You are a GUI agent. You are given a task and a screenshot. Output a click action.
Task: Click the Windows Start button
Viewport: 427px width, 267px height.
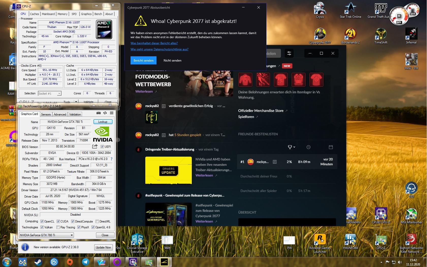point(7,262)
